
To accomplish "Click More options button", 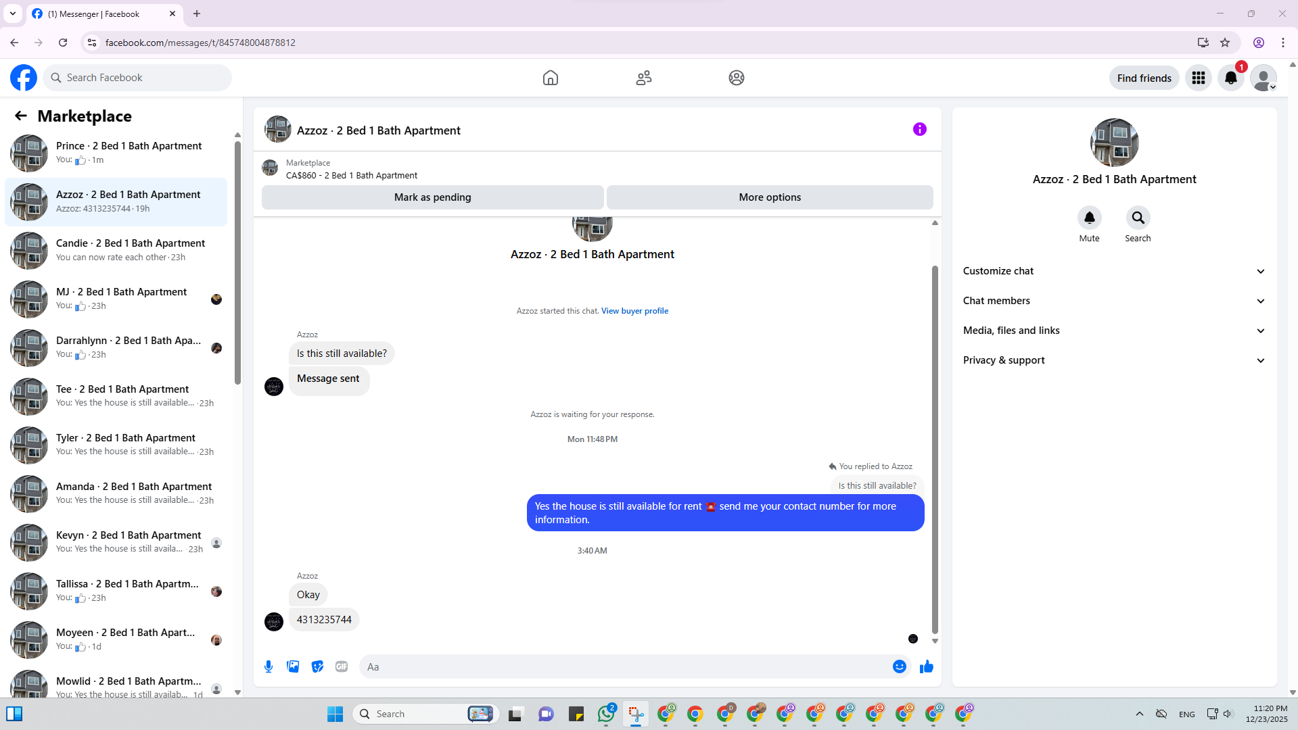I will tap(770, 197).
